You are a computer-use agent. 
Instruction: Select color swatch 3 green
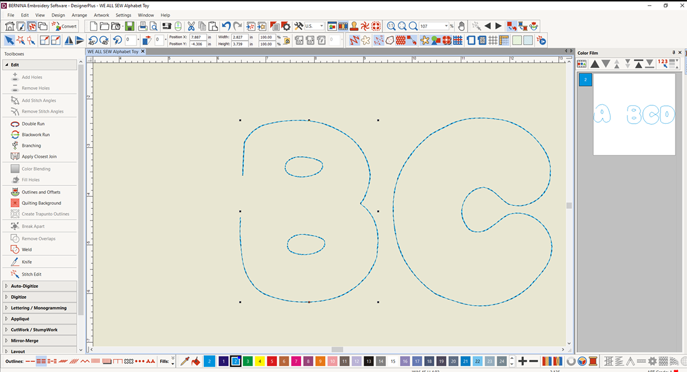pos(247,361)
